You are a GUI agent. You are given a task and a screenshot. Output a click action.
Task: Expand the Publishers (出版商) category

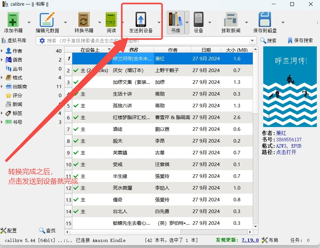tap(2, 86)
